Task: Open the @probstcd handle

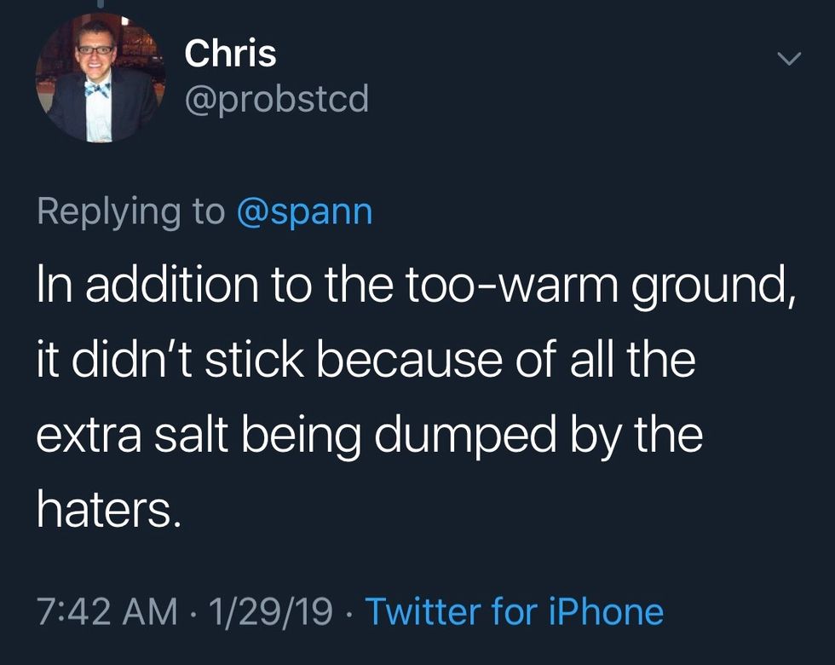Action: [277, 100]
